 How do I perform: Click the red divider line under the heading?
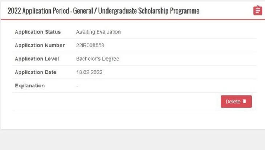[x=132, y=20]
